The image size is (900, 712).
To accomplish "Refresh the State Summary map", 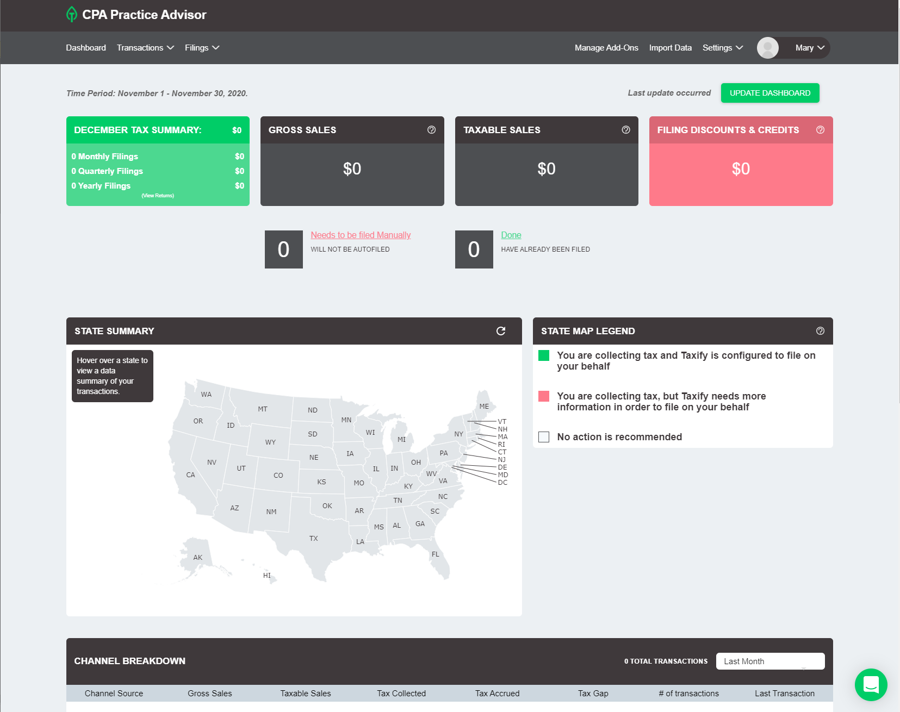I will [x=501, y=331].
